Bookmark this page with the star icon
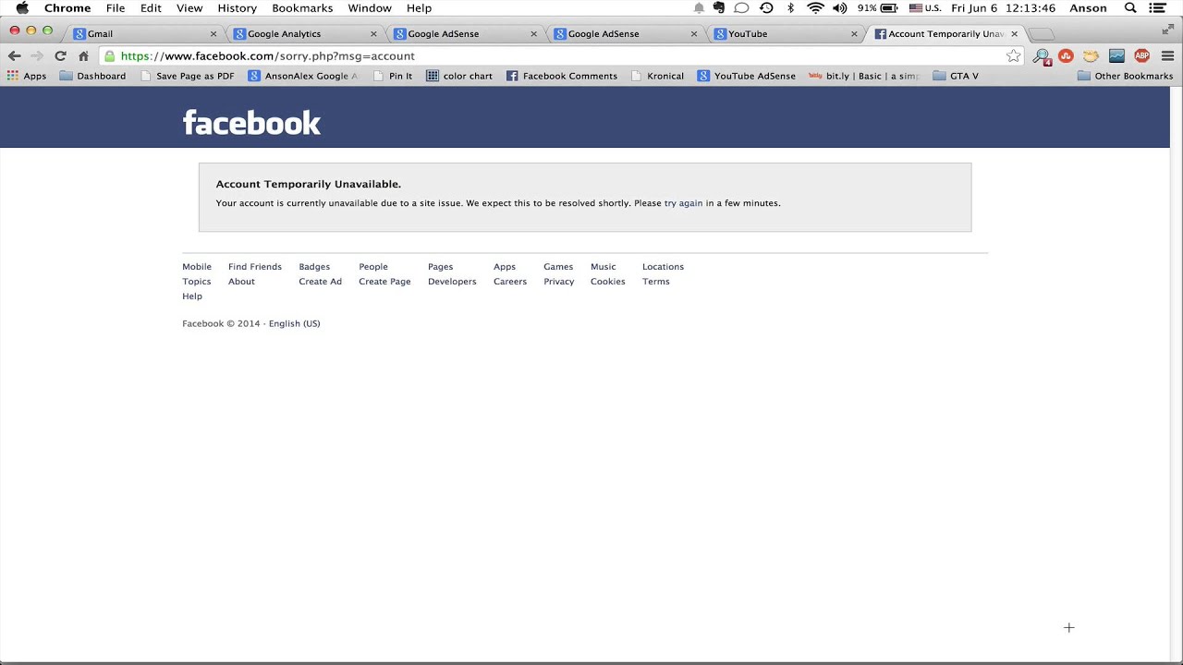The width and height of the screenshot is (1183, 665). click(x=1014, y=55)
